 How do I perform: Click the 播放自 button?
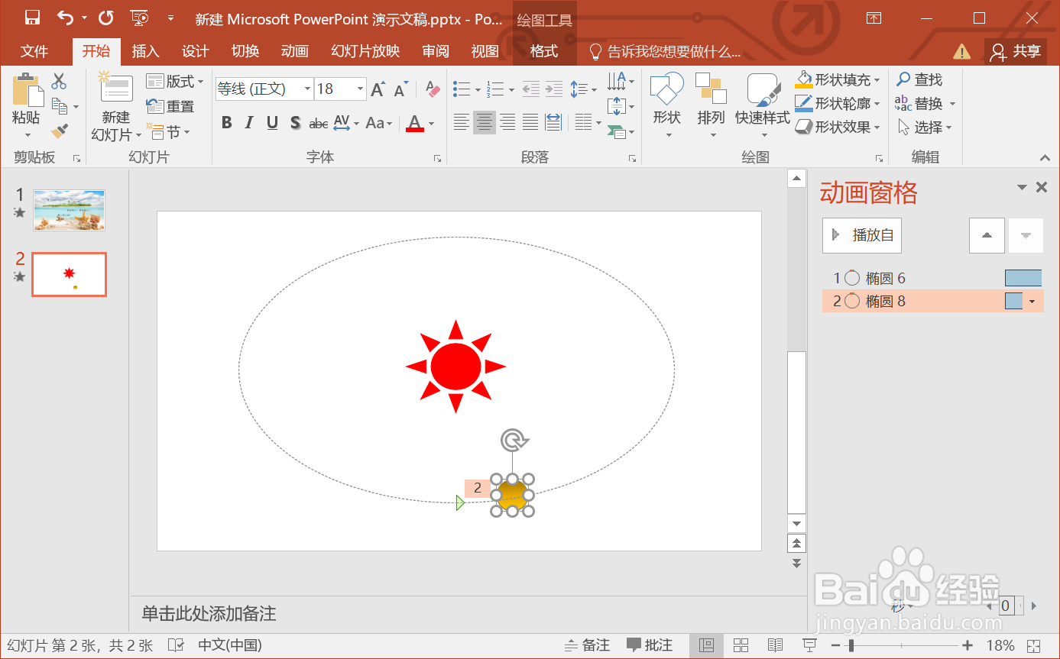click(862, 235)
